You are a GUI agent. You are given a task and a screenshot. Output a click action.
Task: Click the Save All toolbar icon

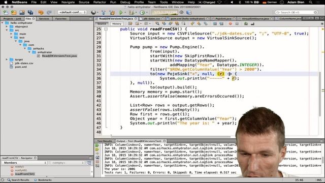[30, 13]
